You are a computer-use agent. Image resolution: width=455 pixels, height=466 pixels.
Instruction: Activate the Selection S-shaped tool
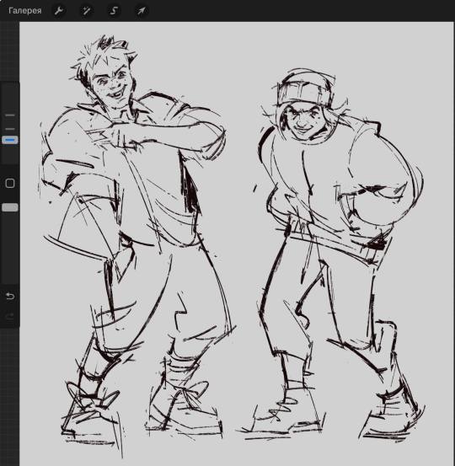click(x=114, y=11)
